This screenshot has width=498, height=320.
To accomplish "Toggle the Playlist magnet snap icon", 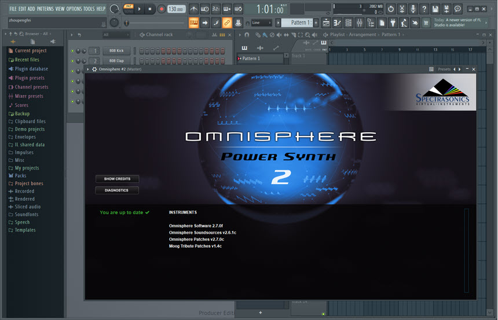I will [x=247, y=35].
